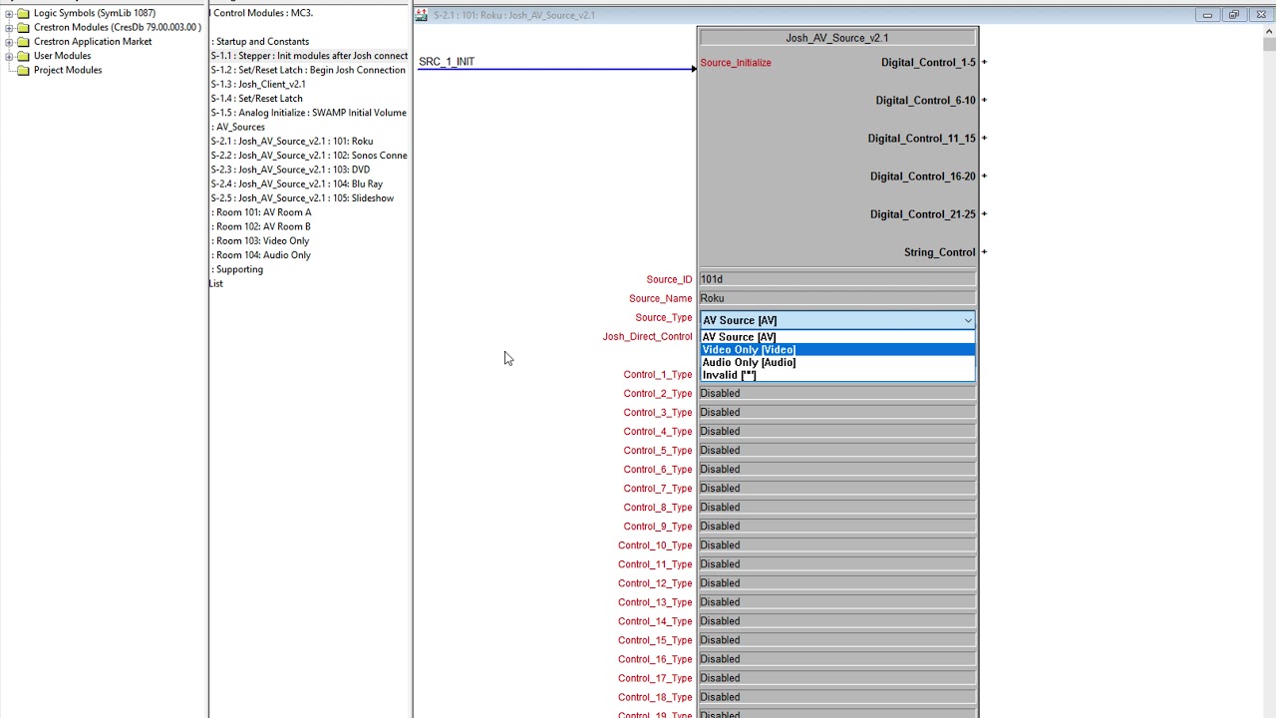
Task: Expand the Digital_Control_1-5 plus sign
Action: coord(984,62)
